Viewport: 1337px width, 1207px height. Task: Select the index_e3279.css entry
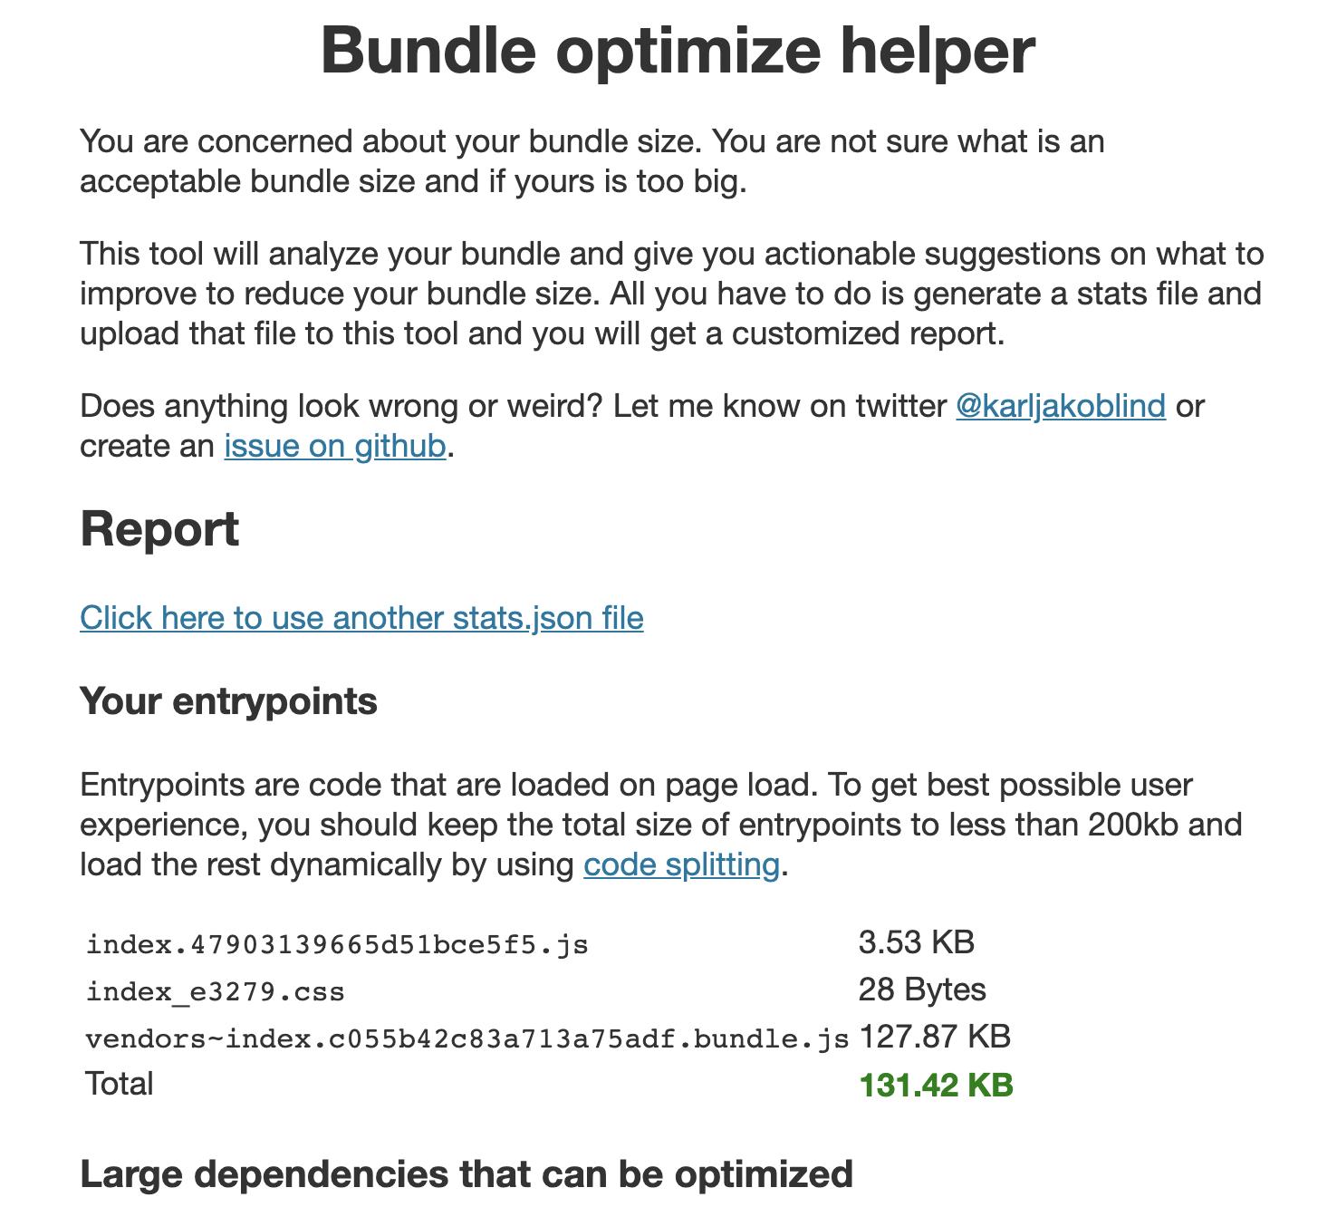pyautogui.click(x=215, y=991)
